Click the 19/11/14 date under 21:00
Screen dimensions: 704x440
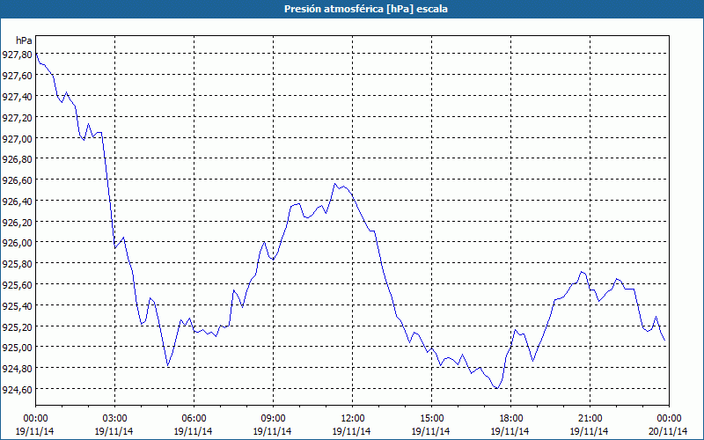tap(590, 431)
